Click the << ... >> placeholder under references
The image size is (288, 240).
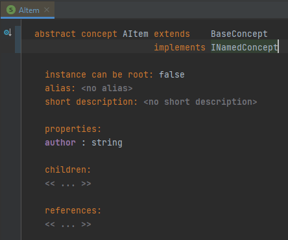tap(68, 224)
